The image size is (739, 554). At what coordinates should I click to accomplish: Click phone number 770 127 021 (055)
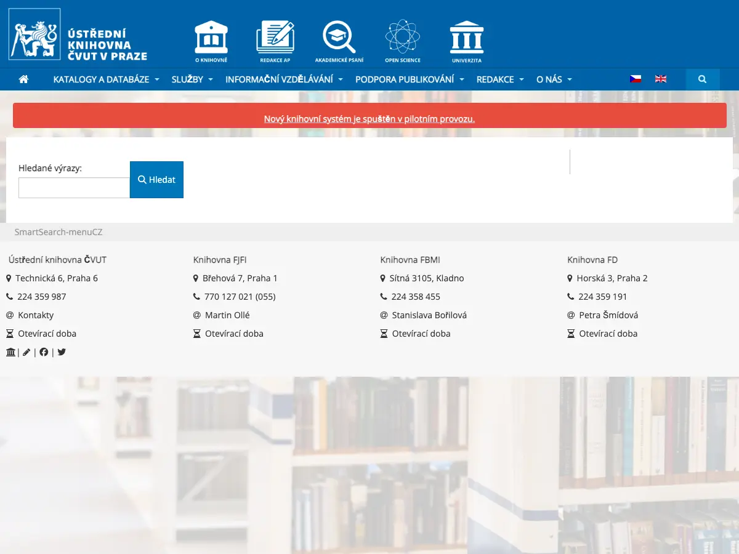[240, 297]
